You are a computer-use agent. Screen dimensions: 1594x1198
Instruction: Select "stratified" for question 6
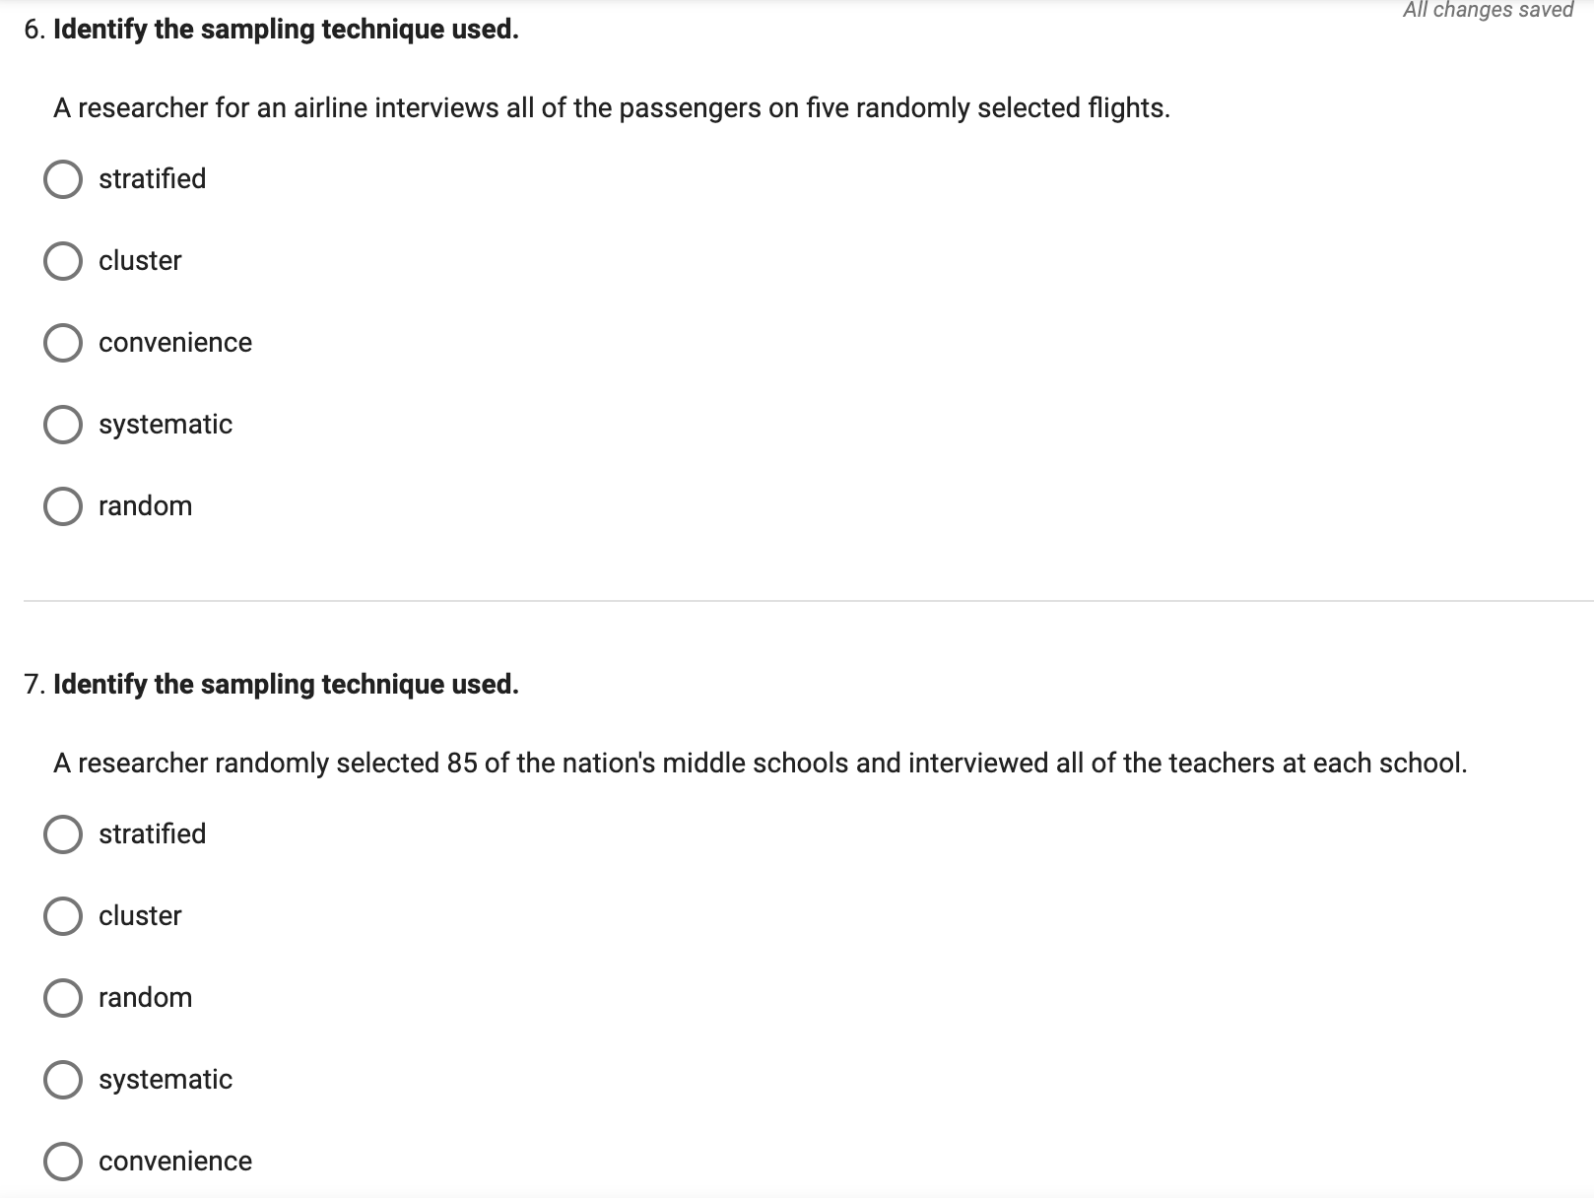pos(64,179)
